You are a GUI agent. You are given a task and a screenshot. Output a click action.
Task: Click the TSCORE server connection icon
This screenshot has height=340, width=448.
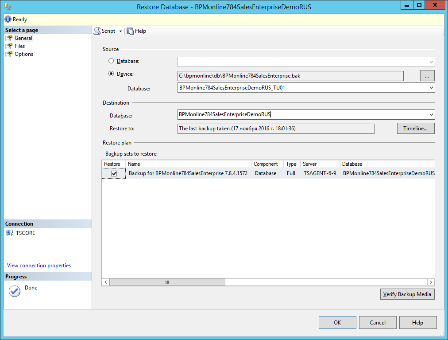coord(10,233)
